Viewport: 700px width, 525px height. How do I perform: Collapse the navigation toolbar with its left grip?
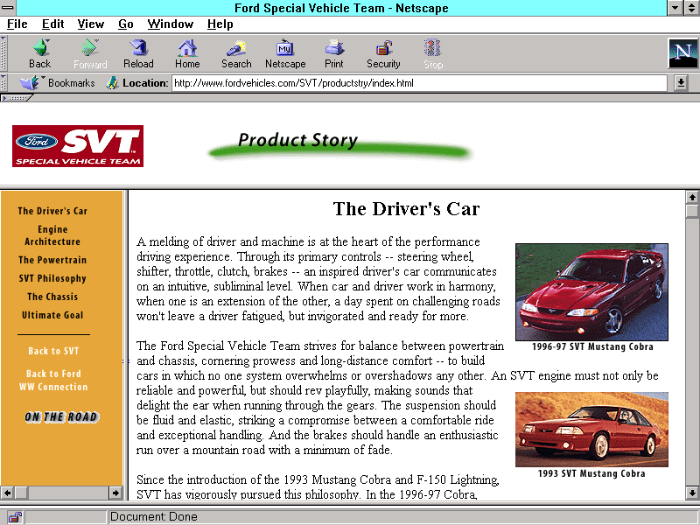[x=3, y=53]
